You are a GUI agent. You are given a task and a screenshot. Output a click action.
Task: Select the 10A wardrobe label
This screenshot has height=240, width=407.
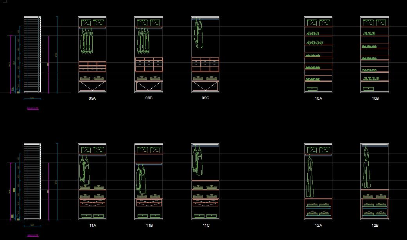[x=319, y=99]
